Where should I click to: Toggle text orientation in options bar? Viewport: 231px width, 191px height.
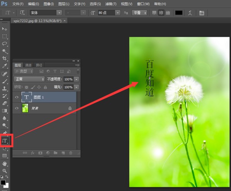point(22,13)
